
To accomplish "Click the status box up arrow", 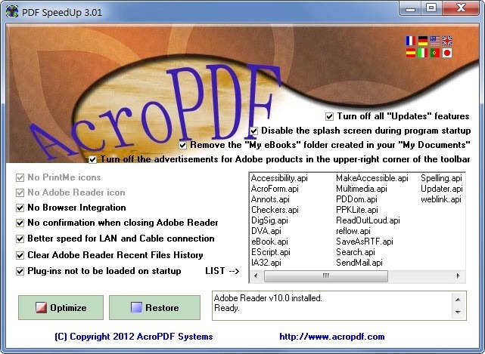I will click(x=458, y=300).
